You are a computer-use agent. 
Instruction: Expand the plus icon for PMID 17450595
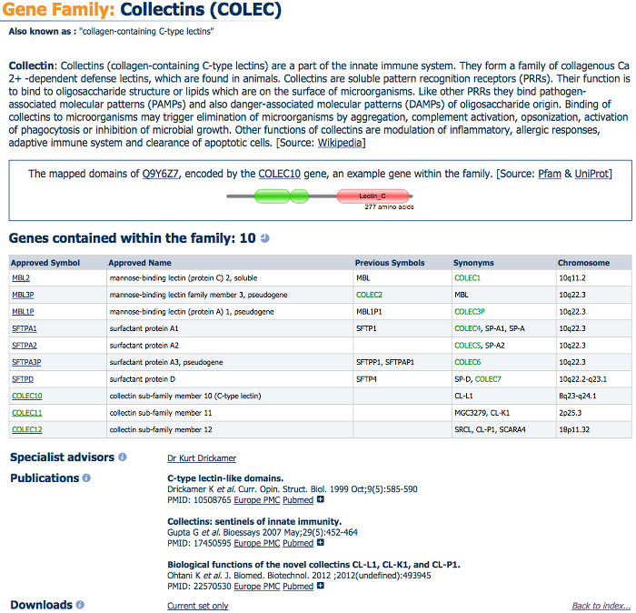(320, 543)
